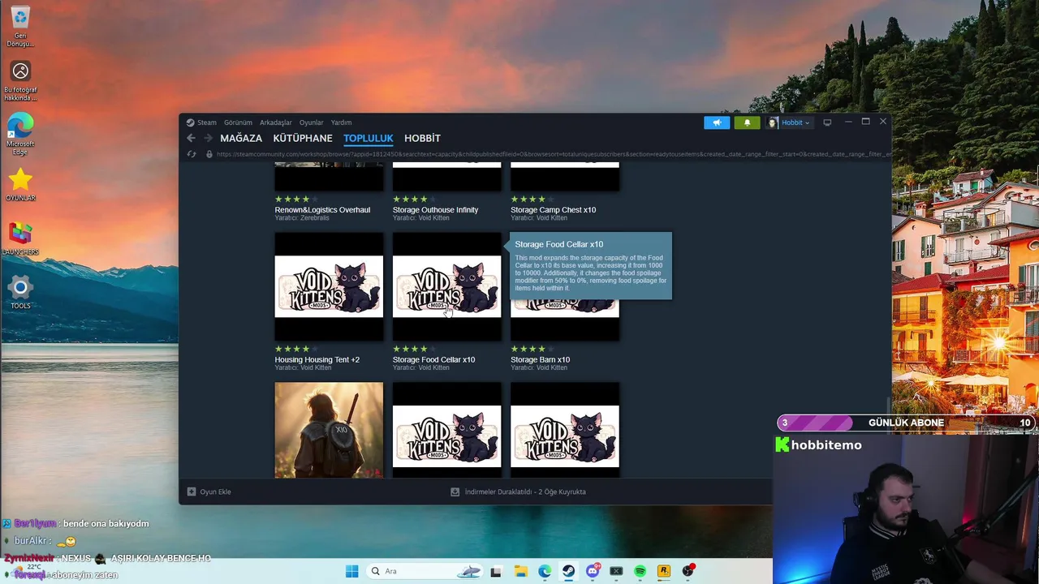Open the Bu fotoğraf hakkında desktop icon
The height and width of the screenshot is (584, 1039).
[x=20, y=81]
